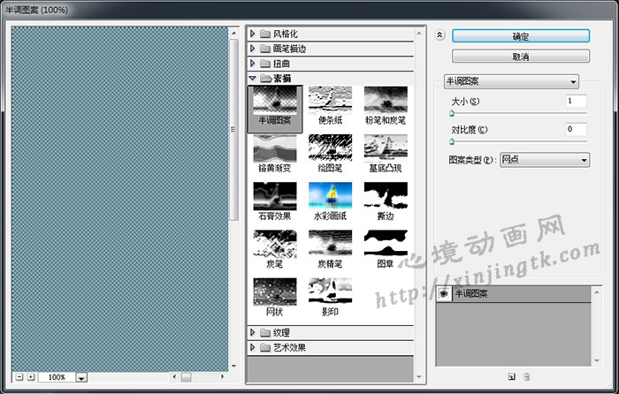Open the zoom percentage dropdown arrow

pos(81,377)
